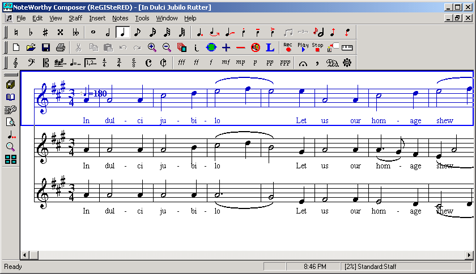Click the piano keyboard icon
This screenshot has height=274, width=476.
(x=347, y=47)
